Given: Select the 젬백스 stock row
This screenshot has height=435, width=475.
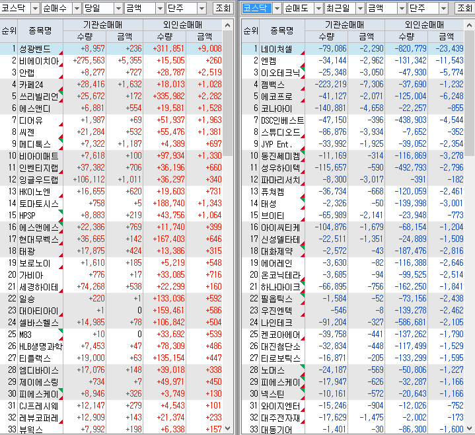Looking at the screenshot, I should [x=353, y=84].
